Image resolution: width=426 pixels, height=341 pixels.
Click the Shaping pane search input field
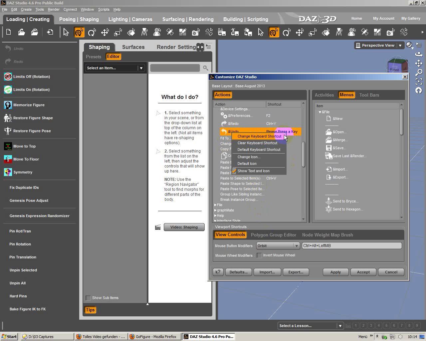(175, 68)
